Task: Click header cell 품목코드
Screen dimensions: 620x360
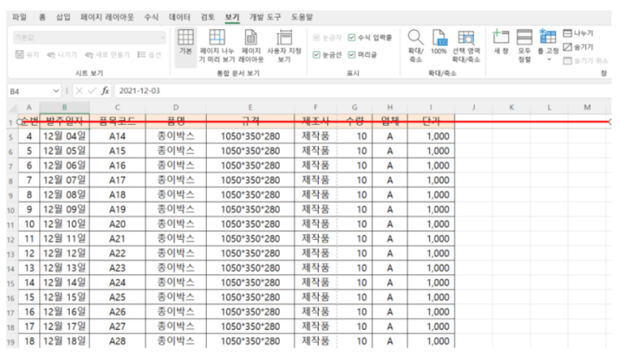Action: point(118,121)
